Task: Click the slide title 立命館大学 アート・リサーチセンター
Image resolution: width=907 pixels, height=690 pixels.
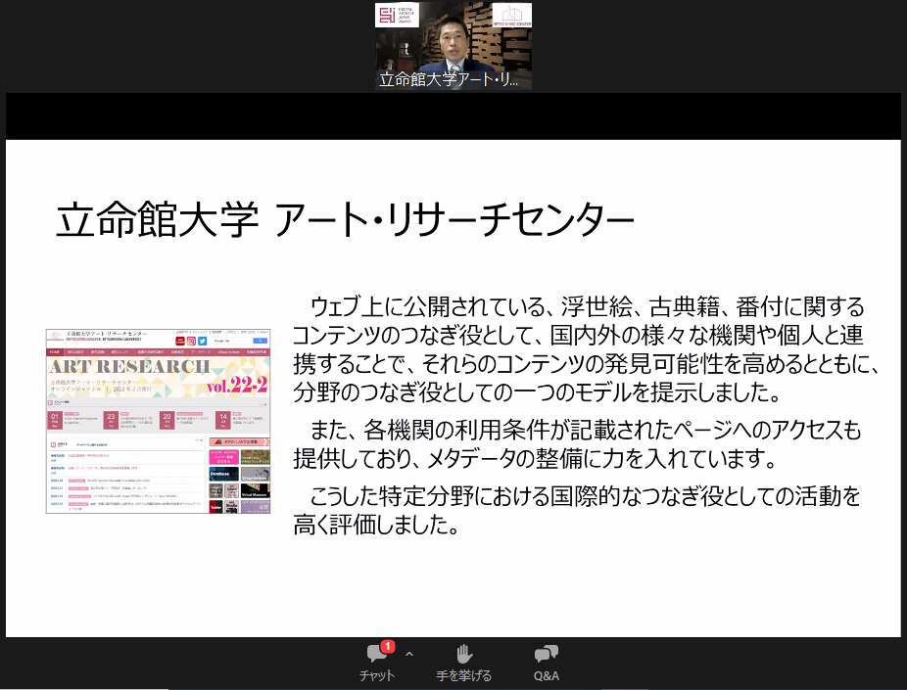Action: [345, 219]
